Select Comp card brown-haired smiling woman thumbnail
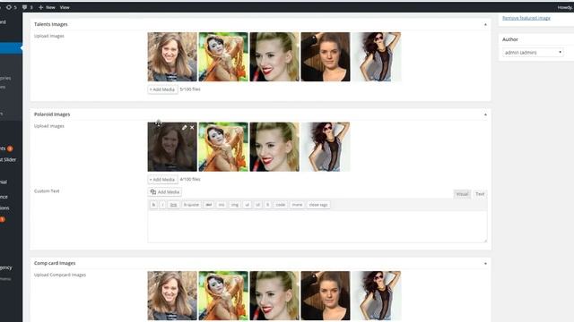574x322 pixels. pos(172,295)
